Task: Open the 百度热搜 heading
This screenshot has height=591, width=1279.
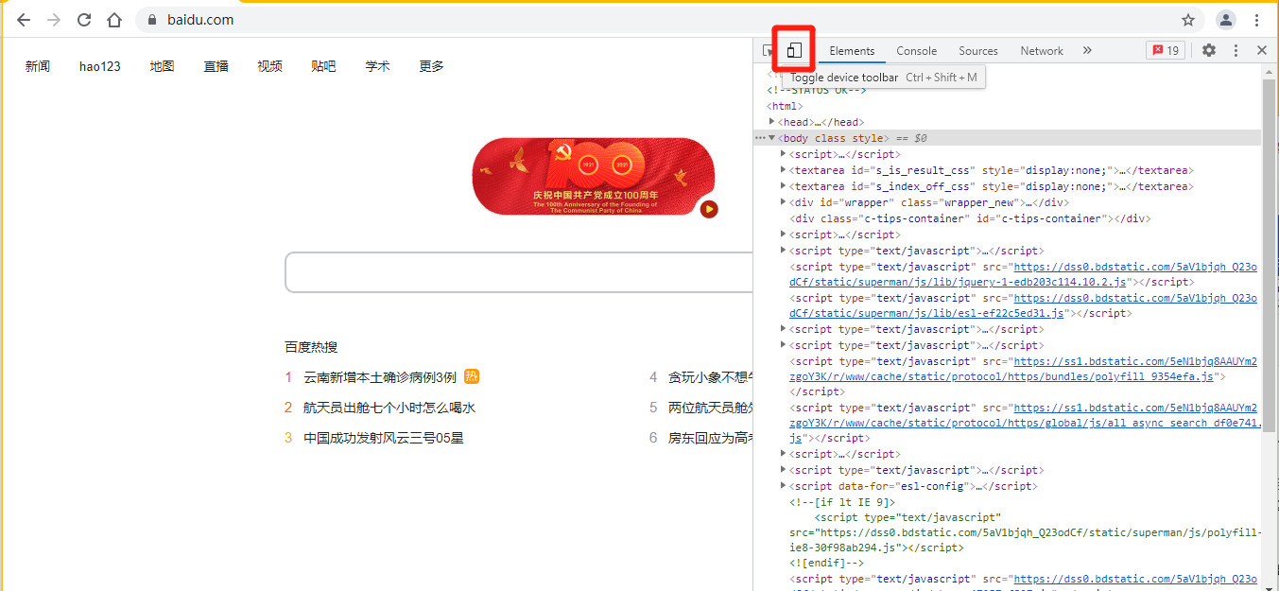Action: [311, 347]
